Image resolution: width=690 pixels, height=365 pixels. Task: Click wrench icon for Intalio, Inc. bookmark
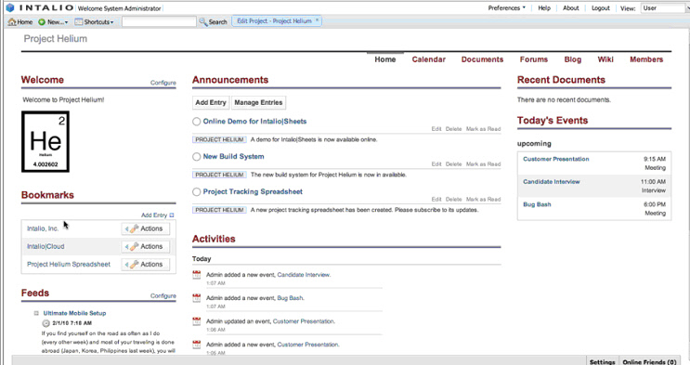[x=135, y=229]
